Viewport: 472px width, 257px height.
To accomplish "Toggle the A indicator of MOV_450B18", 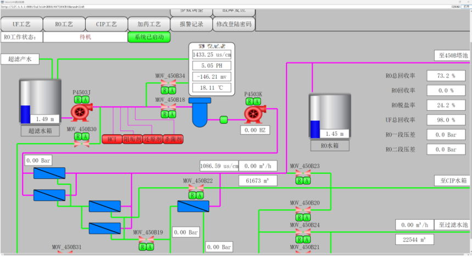I will 172,115.
